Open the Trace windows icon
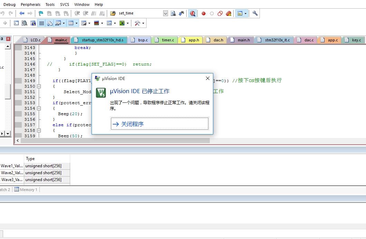The height and width of the screenshot is (239, 366). pos(109,23)
